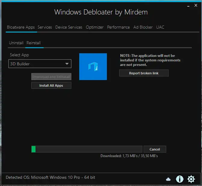Screen dimensions: 202x186
Task: Click the Windows Debloater by Mirdem title
Action: [x=101, y=12]
